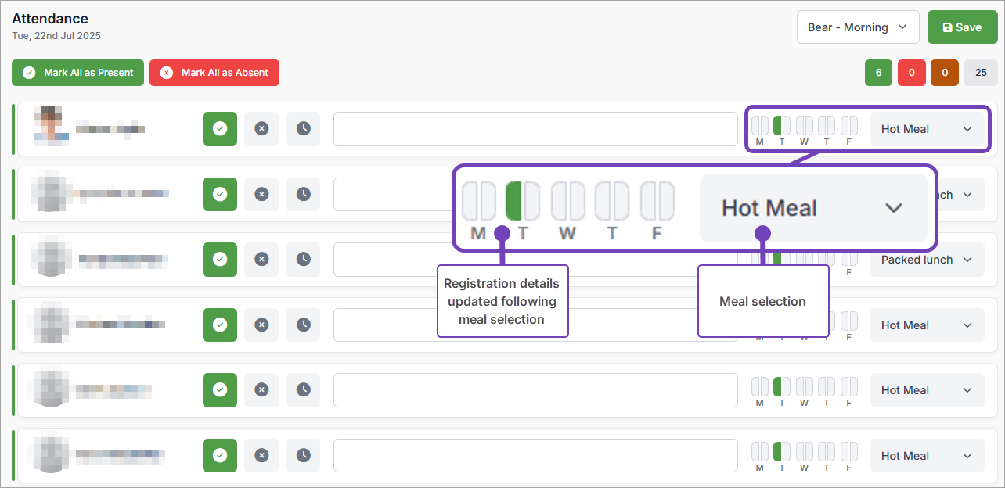1005x488 pixels.
Task: Click present check icon in fourth row
Action: coord(220,325)
